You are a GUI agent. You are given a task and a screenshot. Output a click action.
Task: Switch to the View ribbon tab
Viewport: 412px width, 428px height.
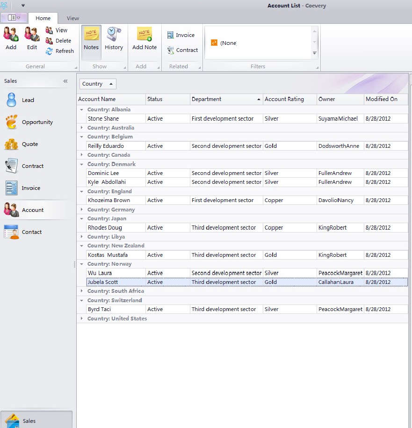(73, 18)
